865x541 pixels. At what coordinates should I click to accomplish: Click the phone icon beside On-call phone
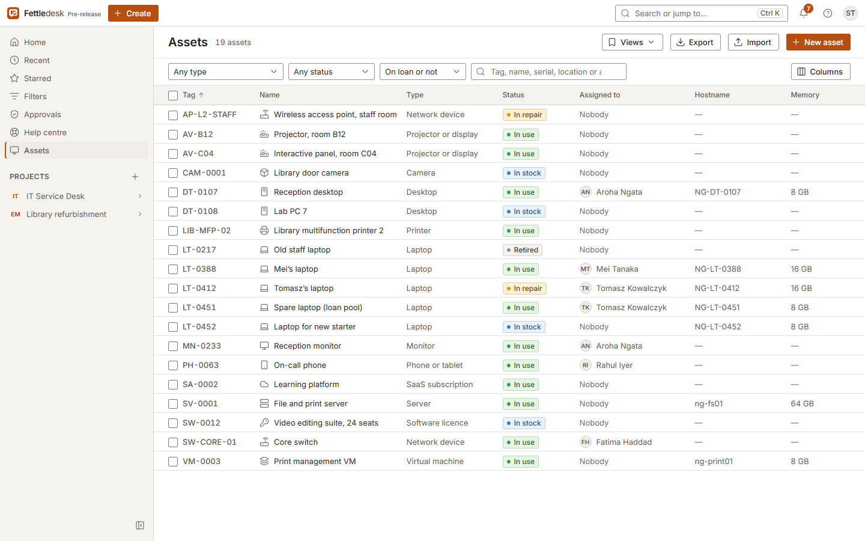pyautogui.click(x=264, y=365)
